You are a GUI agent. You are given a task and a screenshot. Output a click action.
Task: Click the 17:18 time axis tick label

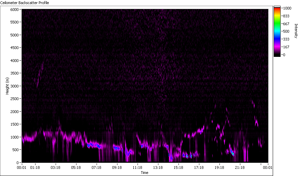point(199,167)
